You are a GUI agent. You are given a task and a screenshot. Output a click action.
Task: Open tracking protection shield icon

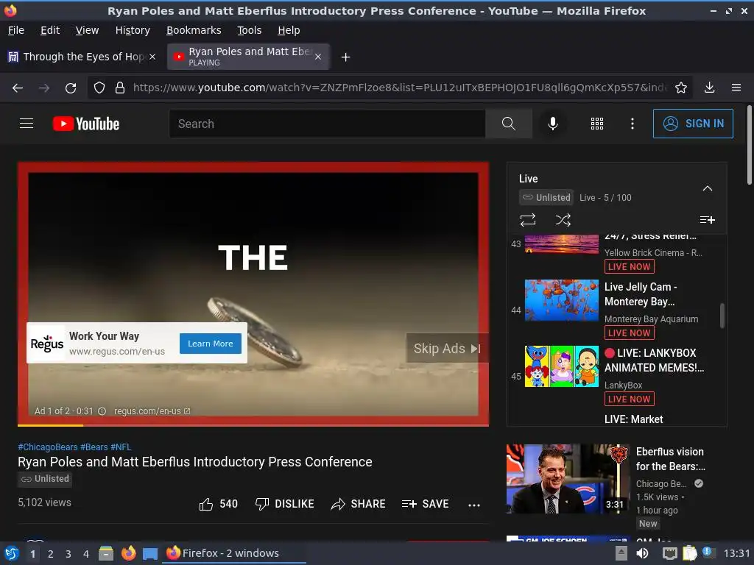pyautogui.click(x=99, y=88)
